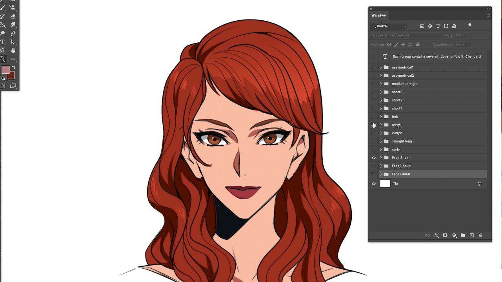
Task: Show the curly group
Action: coord(373,150)
